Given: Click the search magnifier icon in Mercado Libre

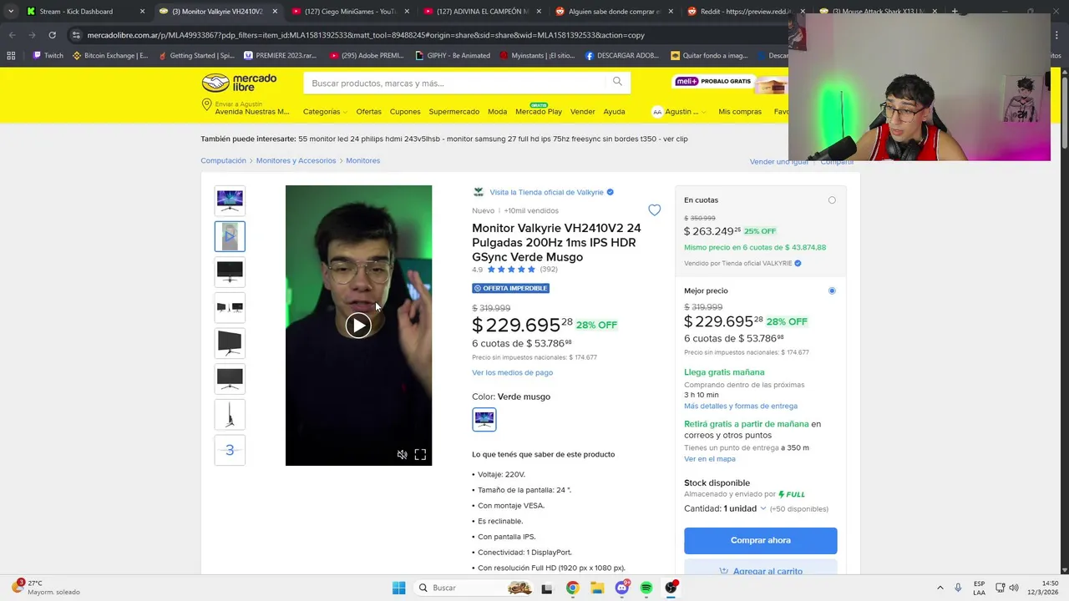Looking at the screenshot, I should (x=617, y=82).
